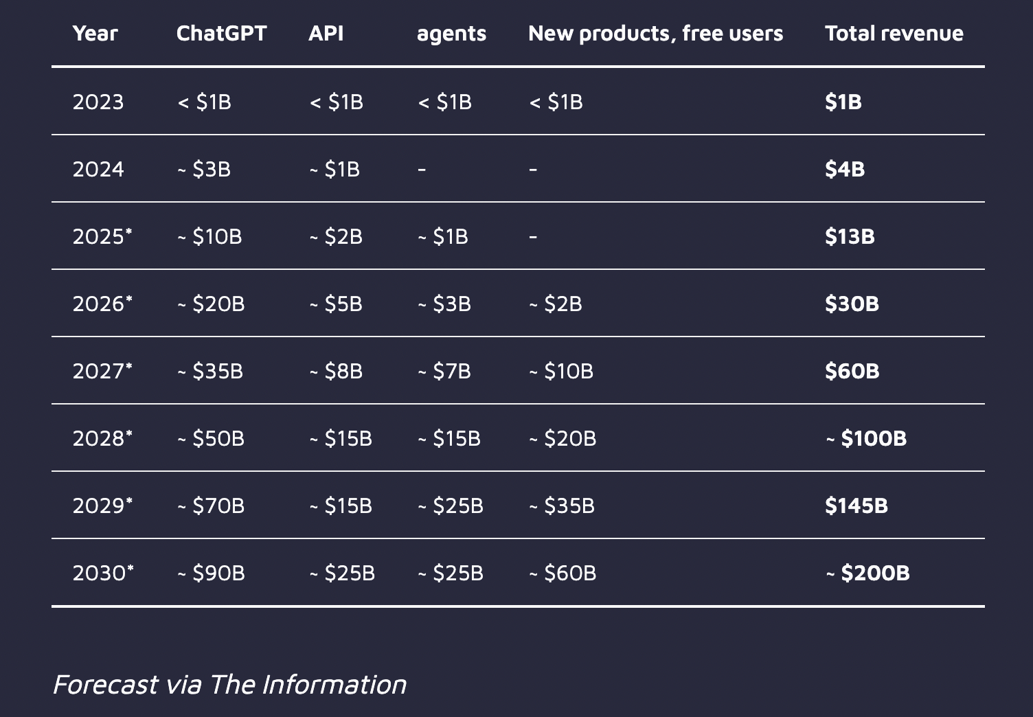Screen dimensions: 1033x717
Task: Select the $13B total revenue for 2025
Action: [850, 236]
